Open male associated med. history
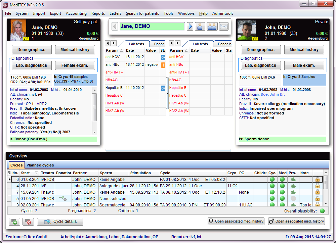This screenshot has height=243, width=336. point(296,222)
